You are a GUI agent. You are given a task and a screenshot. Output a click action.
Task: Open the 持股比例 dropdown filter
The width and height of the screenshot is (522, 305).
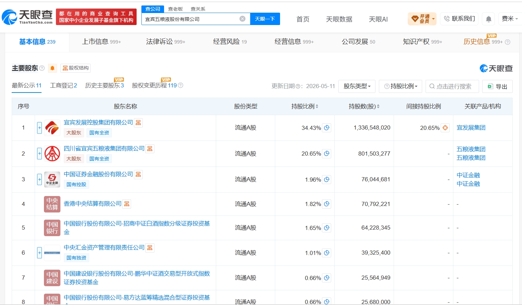click(x=401, y=86)
